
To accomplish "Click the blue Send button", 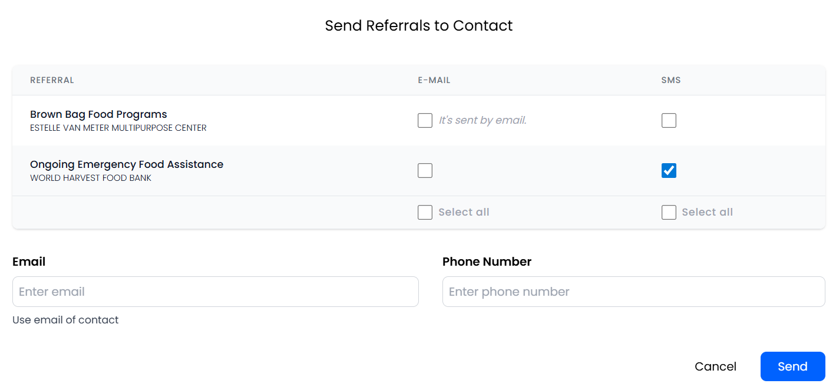I will (x=792, y=366).
